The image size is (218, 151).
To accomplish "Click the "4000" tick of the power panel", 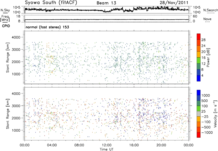I will [x=16, y=37].
